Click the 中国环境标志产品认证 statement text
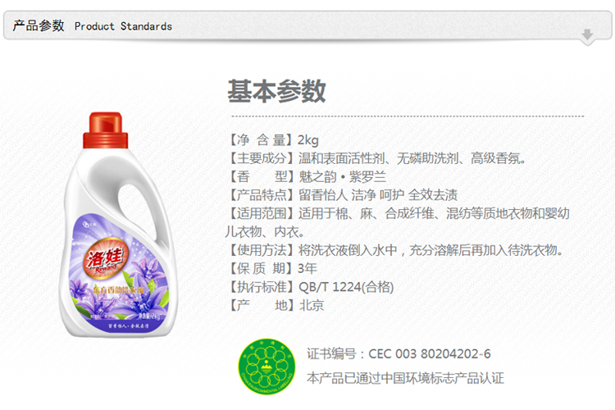 coord(405,378)
